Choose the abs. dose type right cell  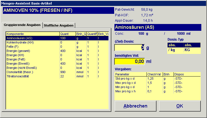192,45
